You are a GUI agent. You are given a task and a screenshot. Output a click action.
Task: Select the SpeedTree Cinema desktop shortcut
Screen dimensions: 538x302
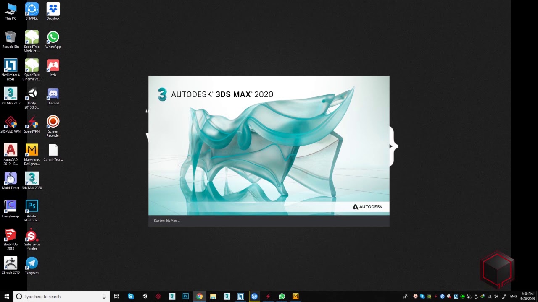(32, 70)
